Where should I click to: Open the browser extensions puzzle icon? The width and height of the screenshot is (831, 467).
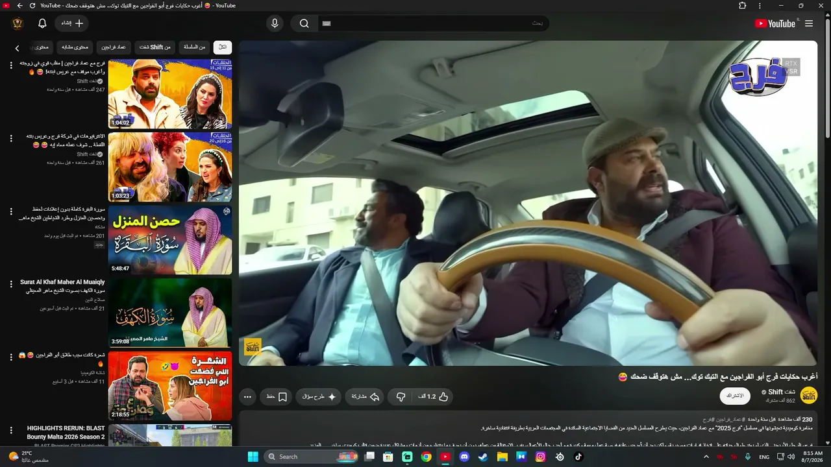click(743, 5)
